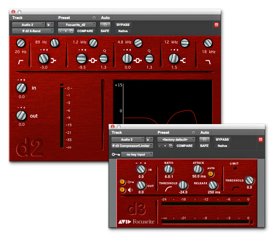The width and height of the screenshot is (276, 242).
Task: Click the d3 limiter THRESHOLD knob
Action: point(249,180)
